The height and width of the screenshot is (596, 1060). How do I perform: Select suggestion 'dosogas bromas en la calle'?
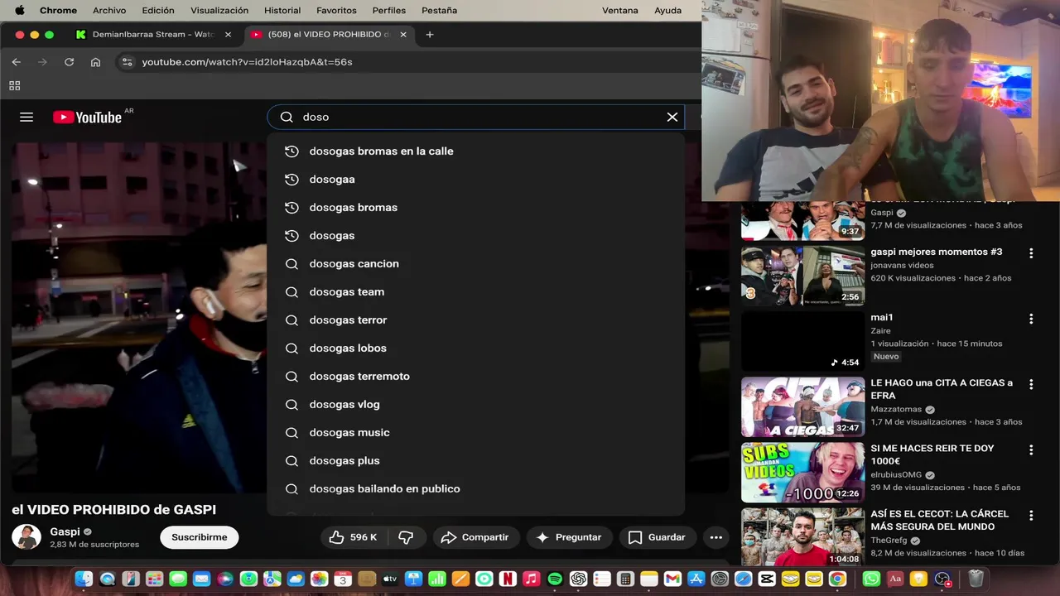pos(476,151)
